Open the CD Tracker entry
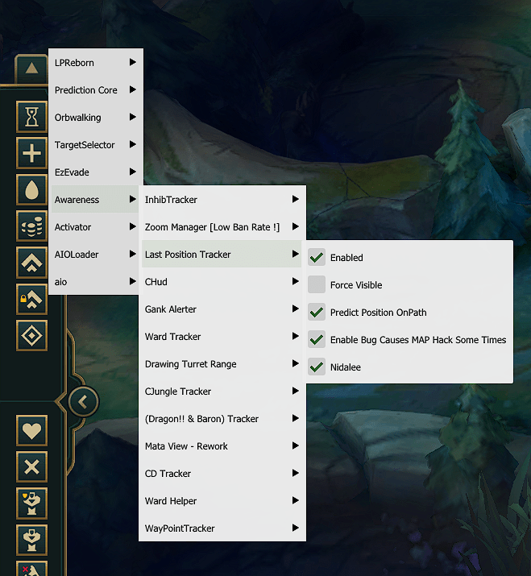The image size is (531, 576). click(222, 473)
